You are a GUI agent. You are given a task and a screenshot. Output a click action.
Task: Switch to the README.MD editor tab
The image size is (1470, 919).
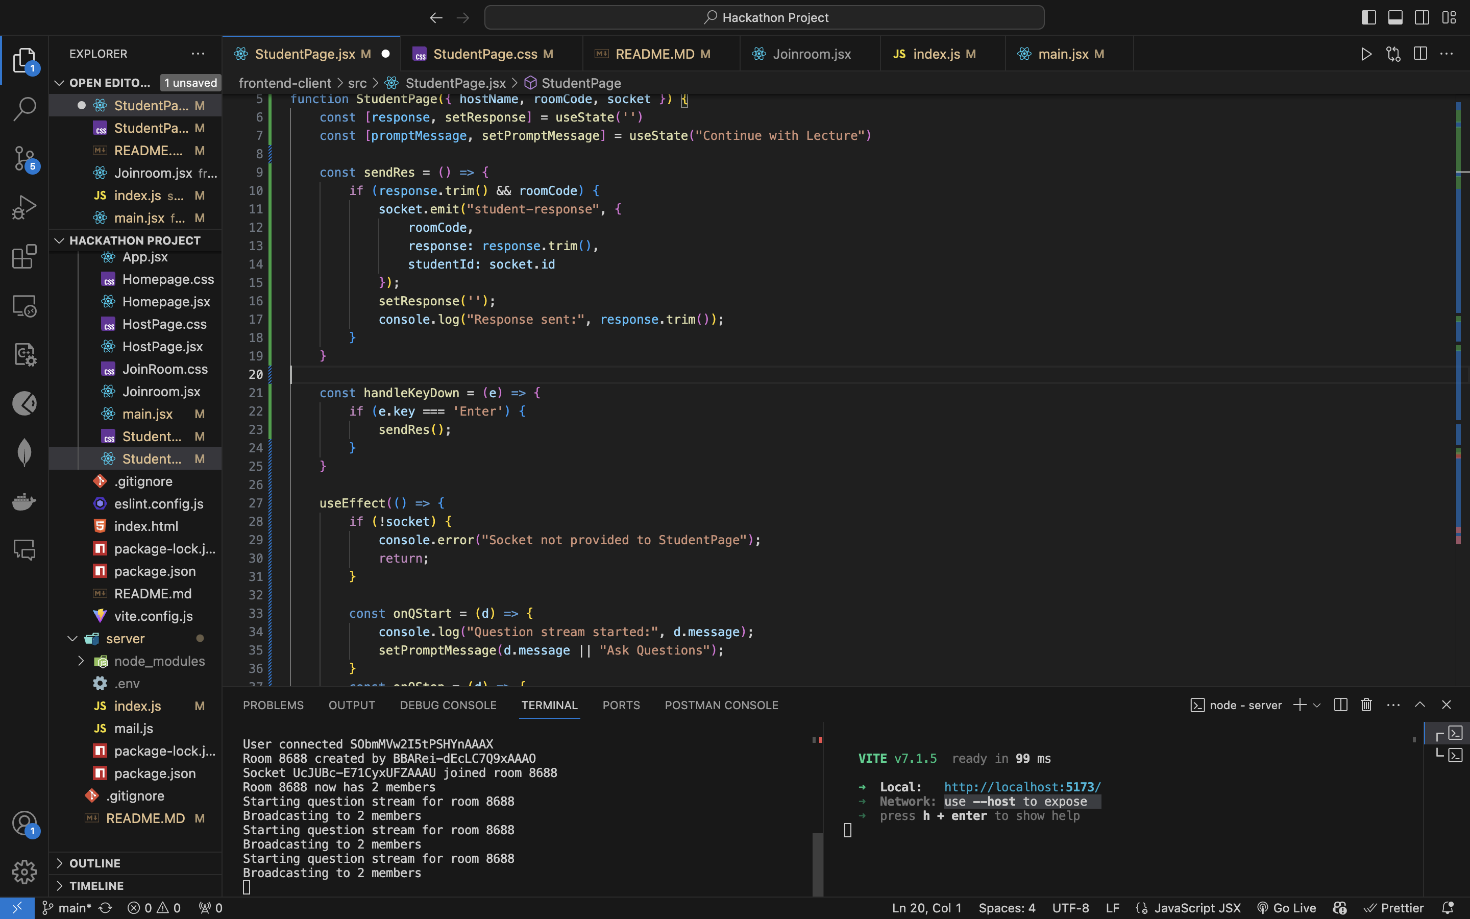click(655, 54)
